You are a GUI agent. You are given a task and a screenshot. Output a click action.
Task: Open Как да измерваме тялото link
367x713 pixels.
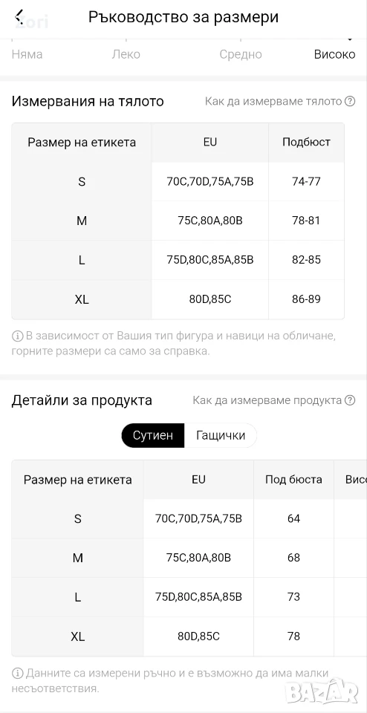pos(273,101)
